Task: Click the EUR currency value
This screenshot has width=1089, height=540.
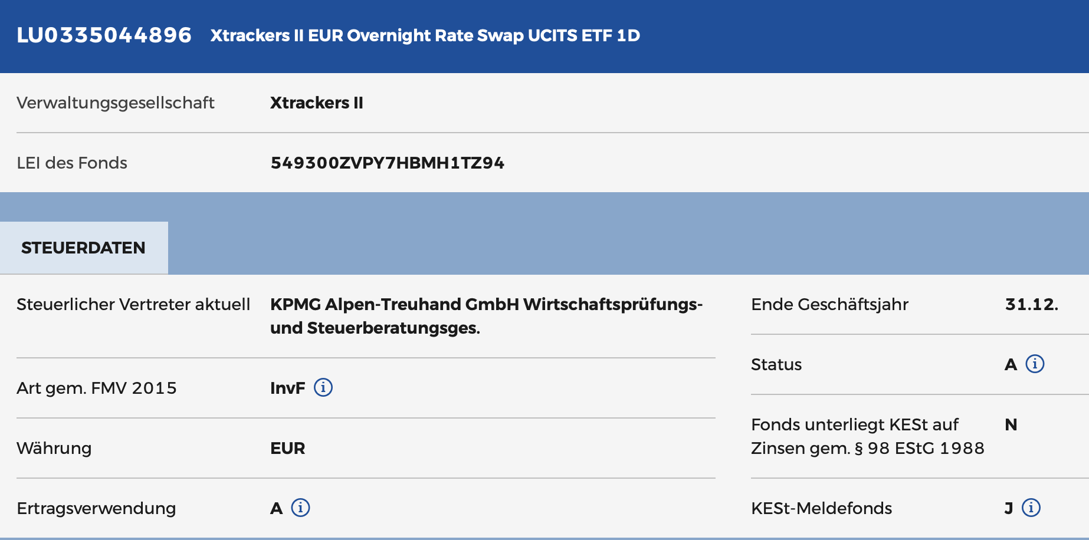Action: coord(287,448)
